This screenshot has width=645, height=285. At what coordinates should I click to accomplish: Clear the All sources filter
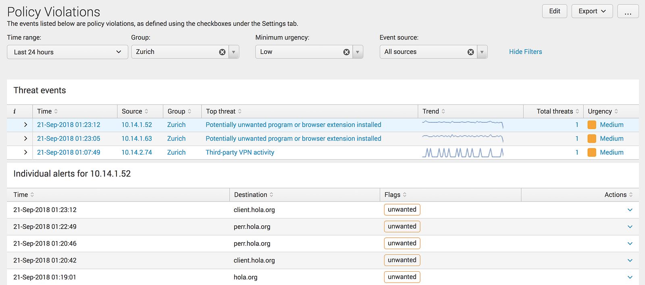coord(470,52)
